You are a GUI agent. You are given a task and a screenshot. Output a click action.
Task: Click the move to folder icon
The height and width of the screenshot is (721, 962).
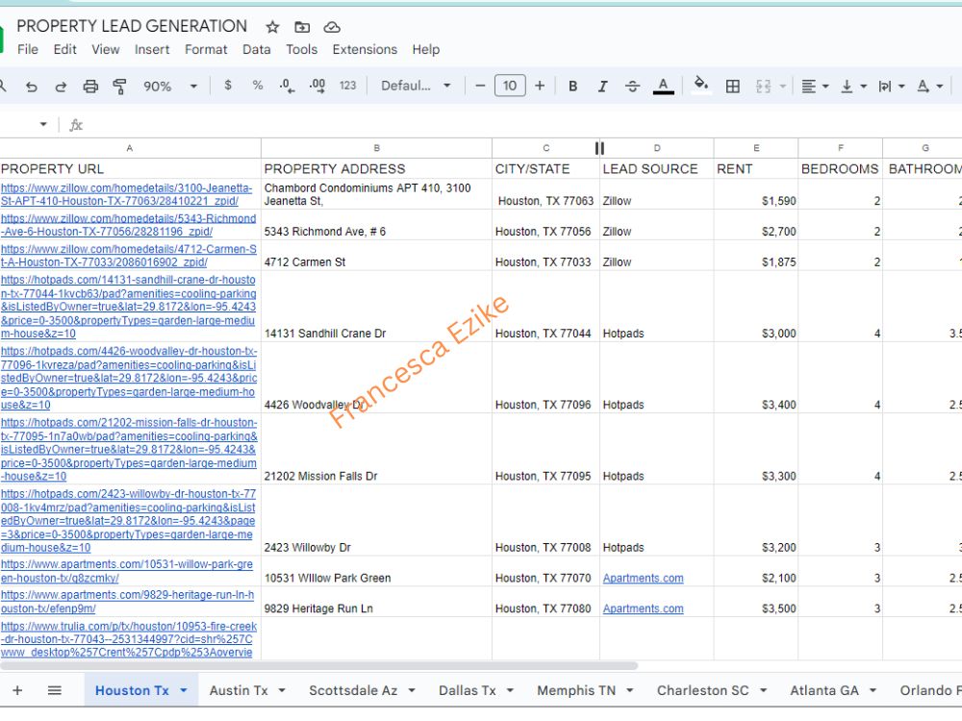[302, 27]
